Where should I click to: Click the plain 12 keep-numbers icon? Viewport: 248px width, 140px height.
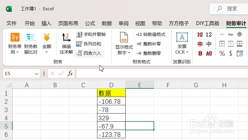point(209,34)
